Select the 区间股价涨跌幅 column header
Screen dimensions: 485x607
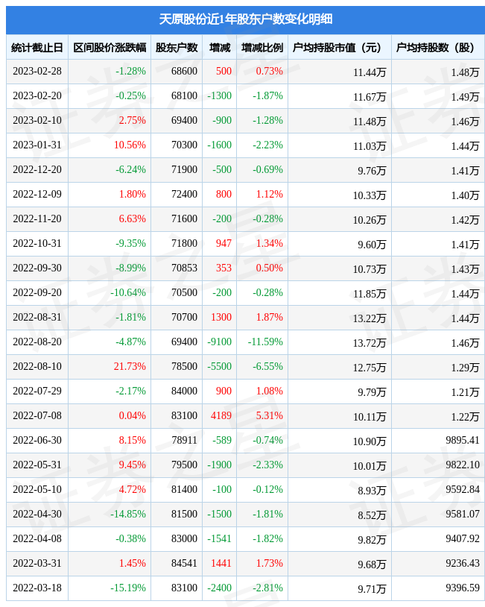click(x=110, y=48)
